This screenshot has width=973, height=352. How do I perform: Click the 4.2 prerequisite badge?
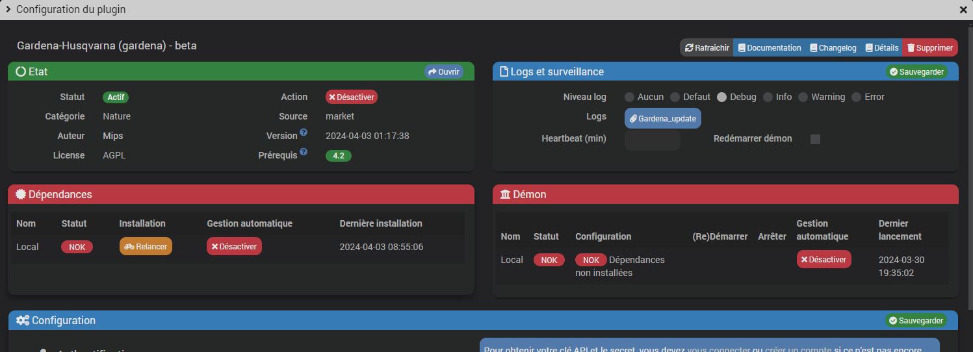339,156
